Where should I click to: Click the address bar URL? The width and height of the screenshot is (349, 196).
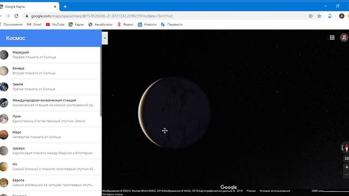click(102, 16)
